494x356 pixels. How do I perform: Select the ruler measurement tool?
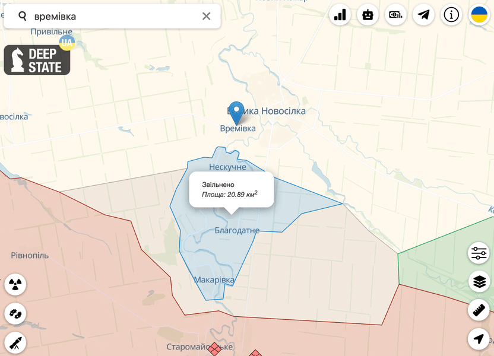coord(479,310)
